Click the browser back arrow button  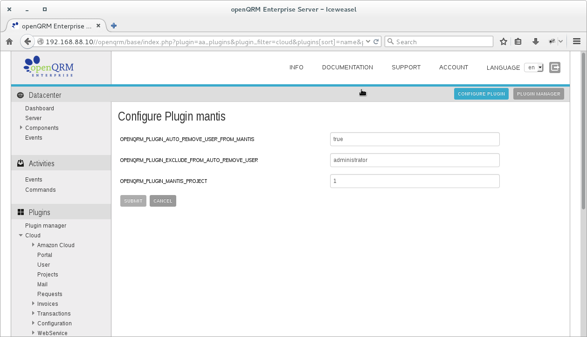pos(28,41)
